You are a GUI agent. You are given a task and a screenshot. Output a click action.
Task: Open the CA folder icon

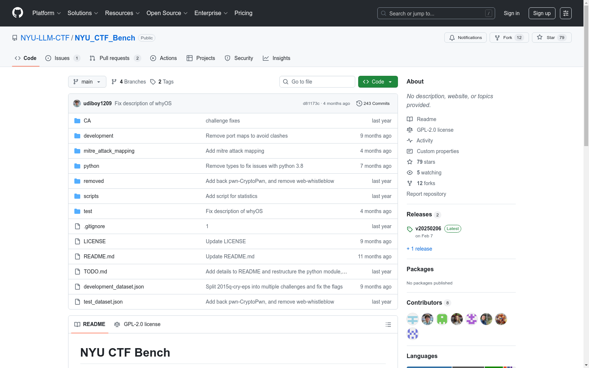(x=77, y=121)
